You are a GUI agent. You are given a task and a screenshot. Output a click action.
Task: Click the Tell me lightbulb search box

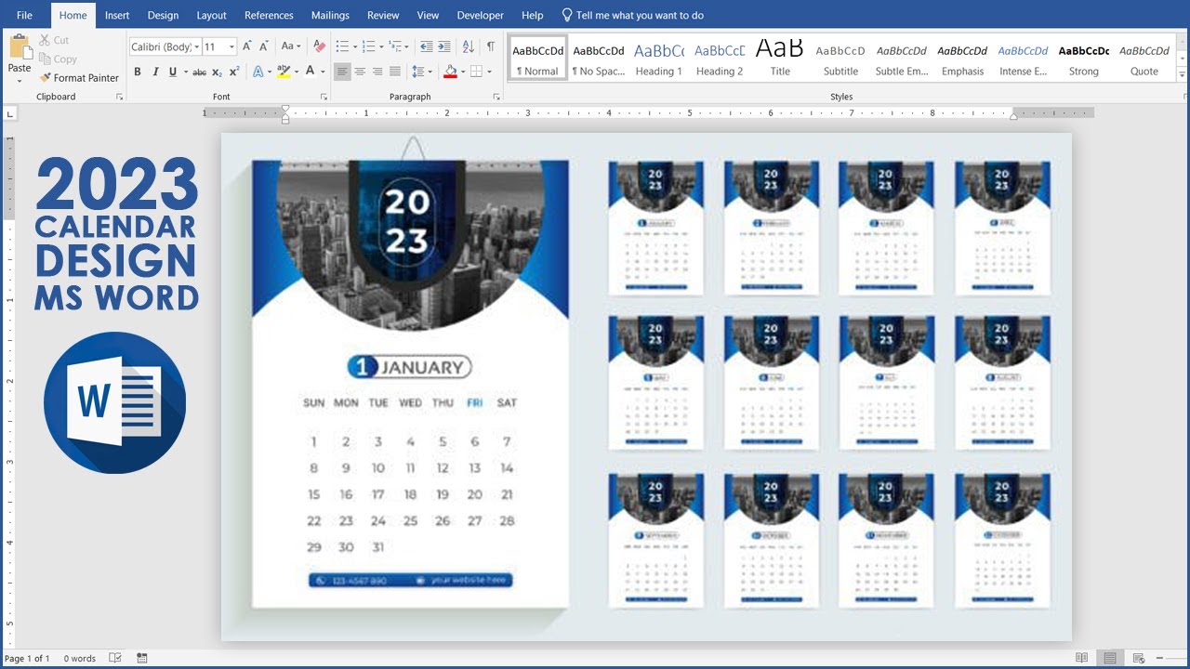tap(632, 15)
